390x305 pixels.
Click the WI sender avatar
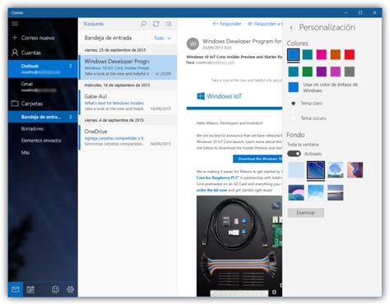coord(193,44)
